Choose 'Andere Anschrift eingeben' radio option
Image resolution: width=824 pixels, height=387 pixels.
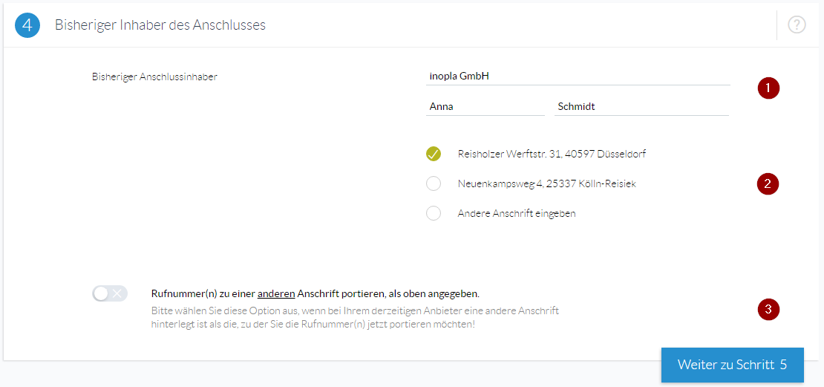click(x=434, y=213)
